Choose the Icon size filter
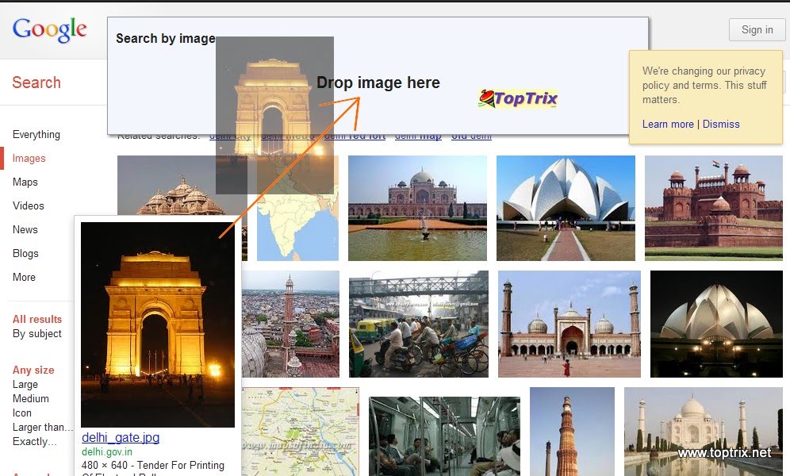Screen dimensions: 790x476 (x=21, y=413)
